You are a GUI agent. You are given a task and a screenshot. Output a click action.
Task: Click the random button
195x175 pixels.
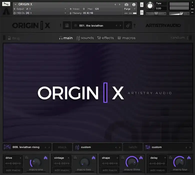177,38
